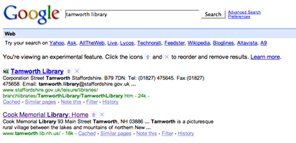
Task: Remove the Cook Memorial Library result with X icon
Action: coord(102,115)
